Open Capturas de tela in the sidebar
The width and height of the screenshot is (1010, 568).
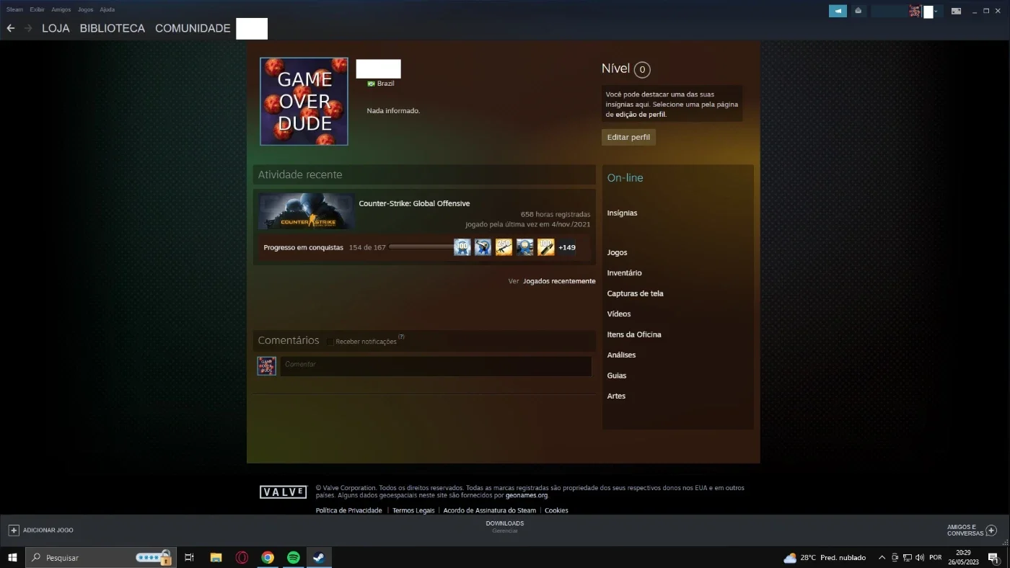pos(635,294)
